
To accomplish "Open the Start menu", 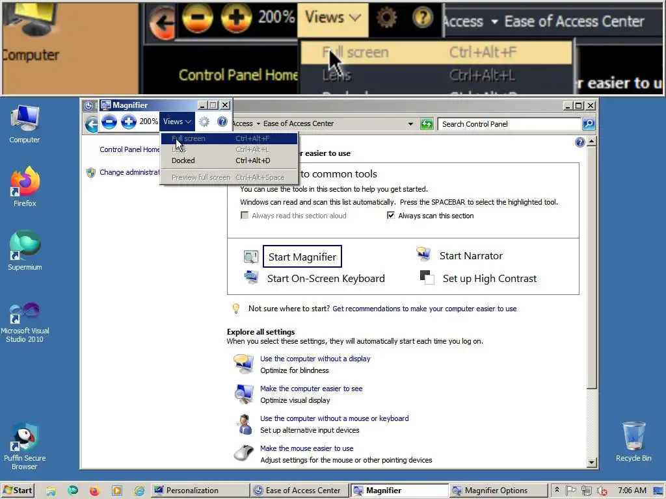I will click(x=18, y=491).
